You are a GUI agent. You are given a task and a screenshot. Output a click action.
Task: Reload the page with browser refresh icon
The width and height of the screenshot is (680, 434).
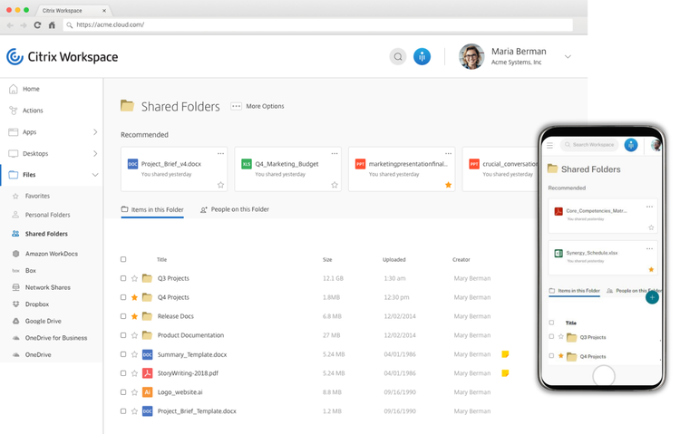[x=37, y=25]
